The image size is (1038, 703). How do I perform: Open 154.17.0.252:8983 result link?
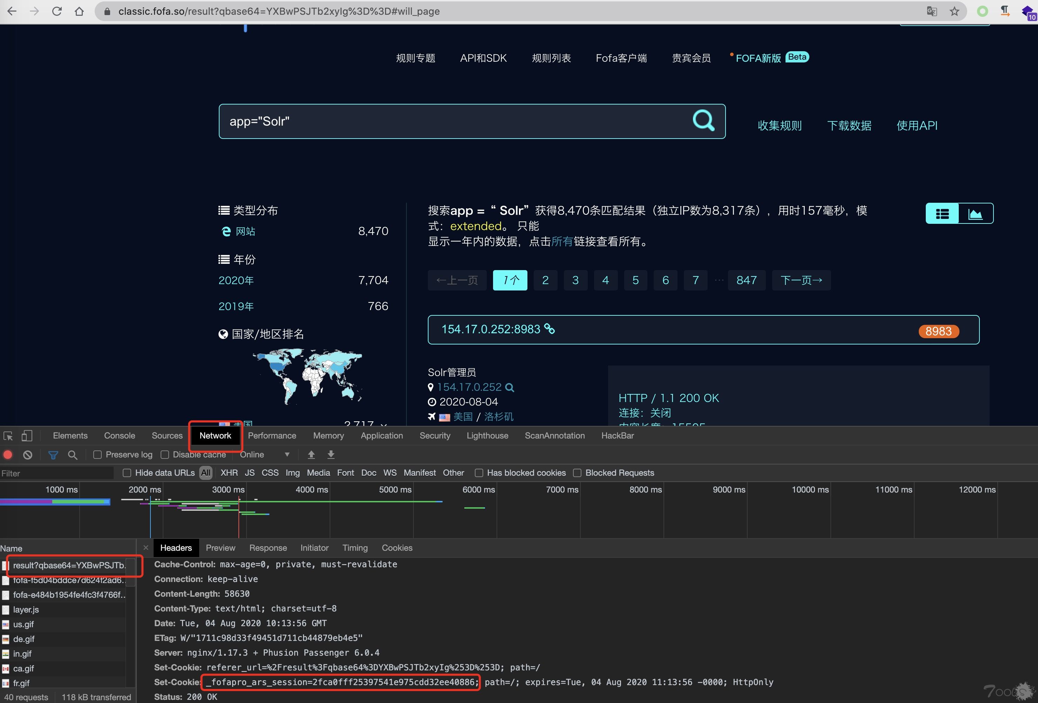[490, 329]
